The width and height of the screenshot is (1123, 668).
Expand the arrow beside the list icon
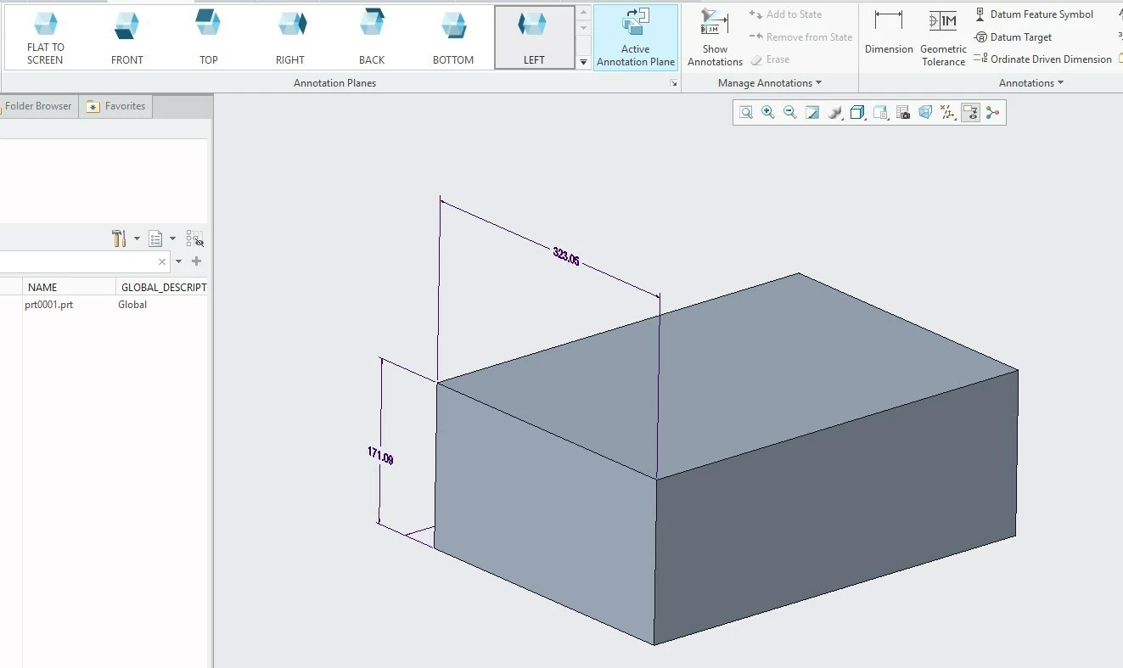(x=172, y=239)
